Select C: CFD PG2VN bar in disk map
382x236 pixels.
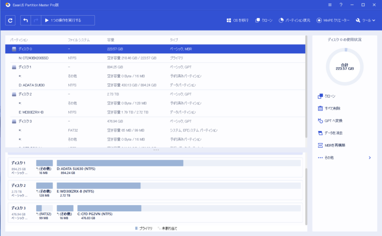tap(189, 208)
